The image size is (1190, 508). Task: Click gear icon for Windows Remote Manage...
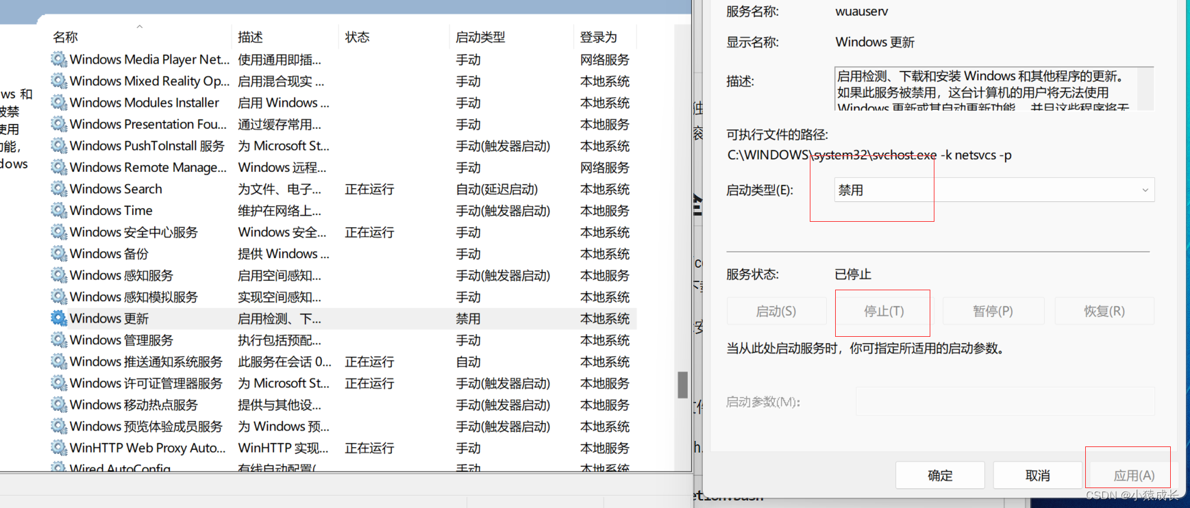pos(59,167)
